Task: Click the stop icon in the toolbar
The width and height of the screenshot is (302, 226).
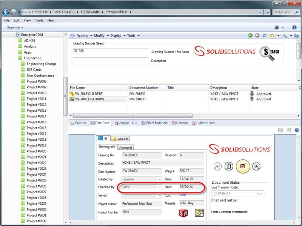Action: coord(257,35)
